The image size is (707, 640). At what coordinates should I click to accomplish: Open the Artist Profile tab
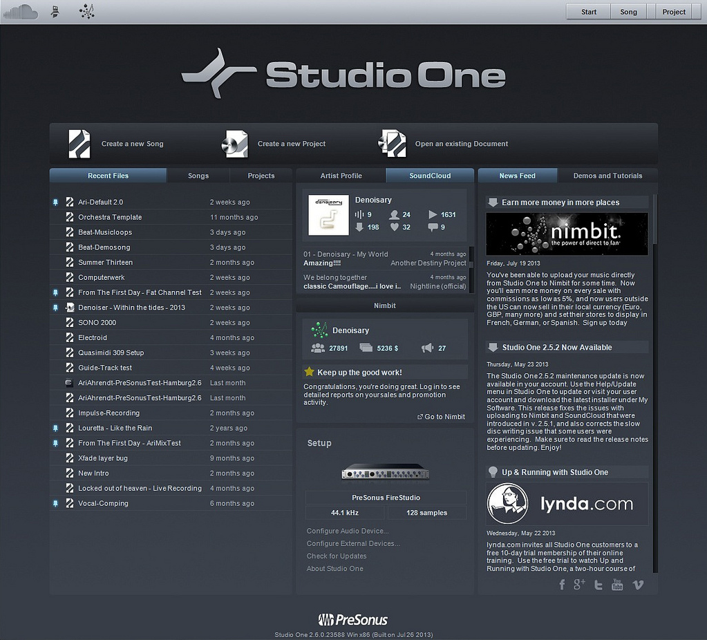point(341,176)
